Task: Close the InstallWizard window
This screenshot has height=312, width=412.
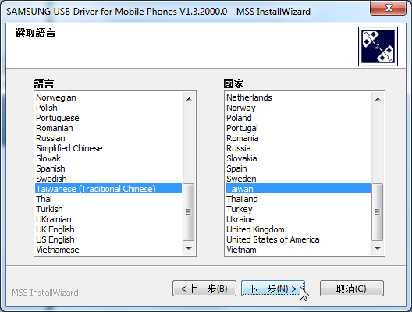Action: 388,8
